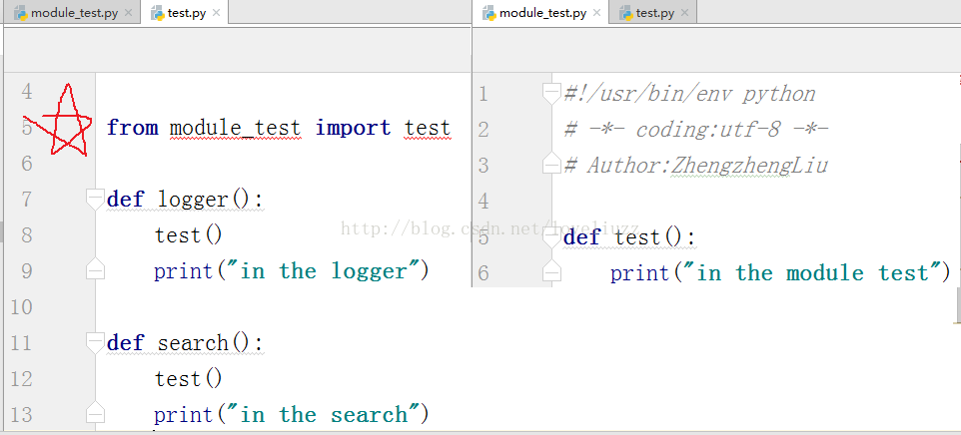Viewport: 961px width, 435px height.
Task: Place cursor on print("in the module test") line
Action: pos(779,273)
